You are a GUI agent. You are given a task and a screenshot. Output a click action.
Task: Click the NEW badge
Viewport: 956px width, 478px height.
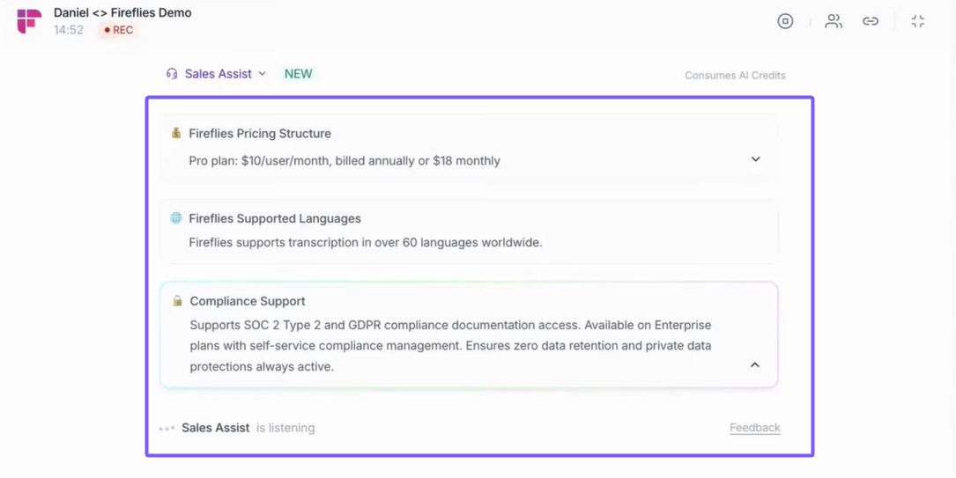[x=298, y=74]
